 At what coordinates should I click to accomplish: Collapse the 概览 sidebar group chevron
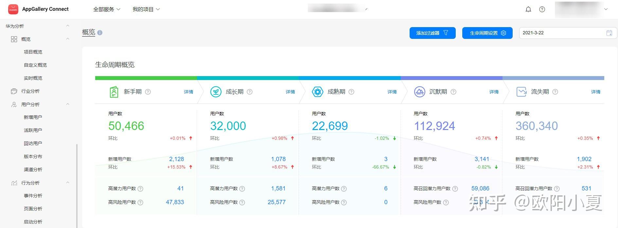[x=68, y=39]
